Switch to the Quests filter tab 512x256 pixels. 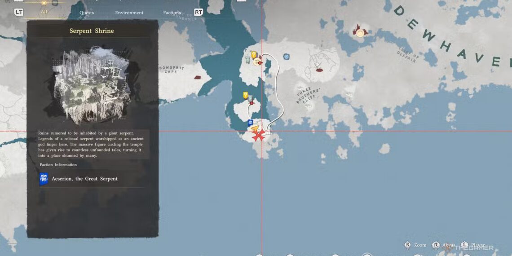coord(87,13)
